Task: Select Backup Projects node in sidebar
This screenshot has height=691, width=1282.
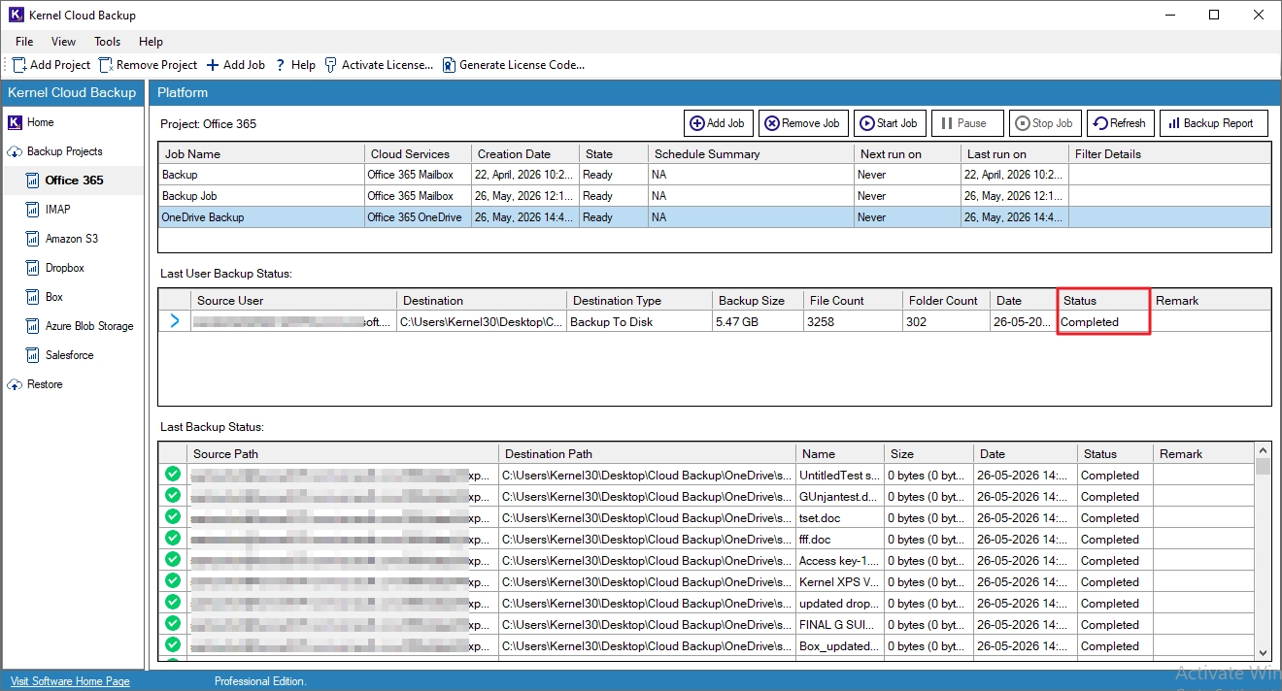Action: 64,151
